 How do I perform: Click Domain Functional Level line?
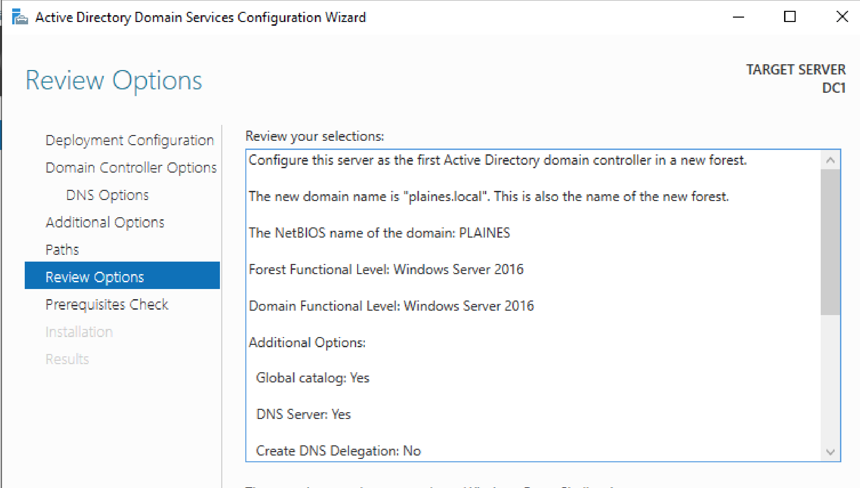[391, 306]
